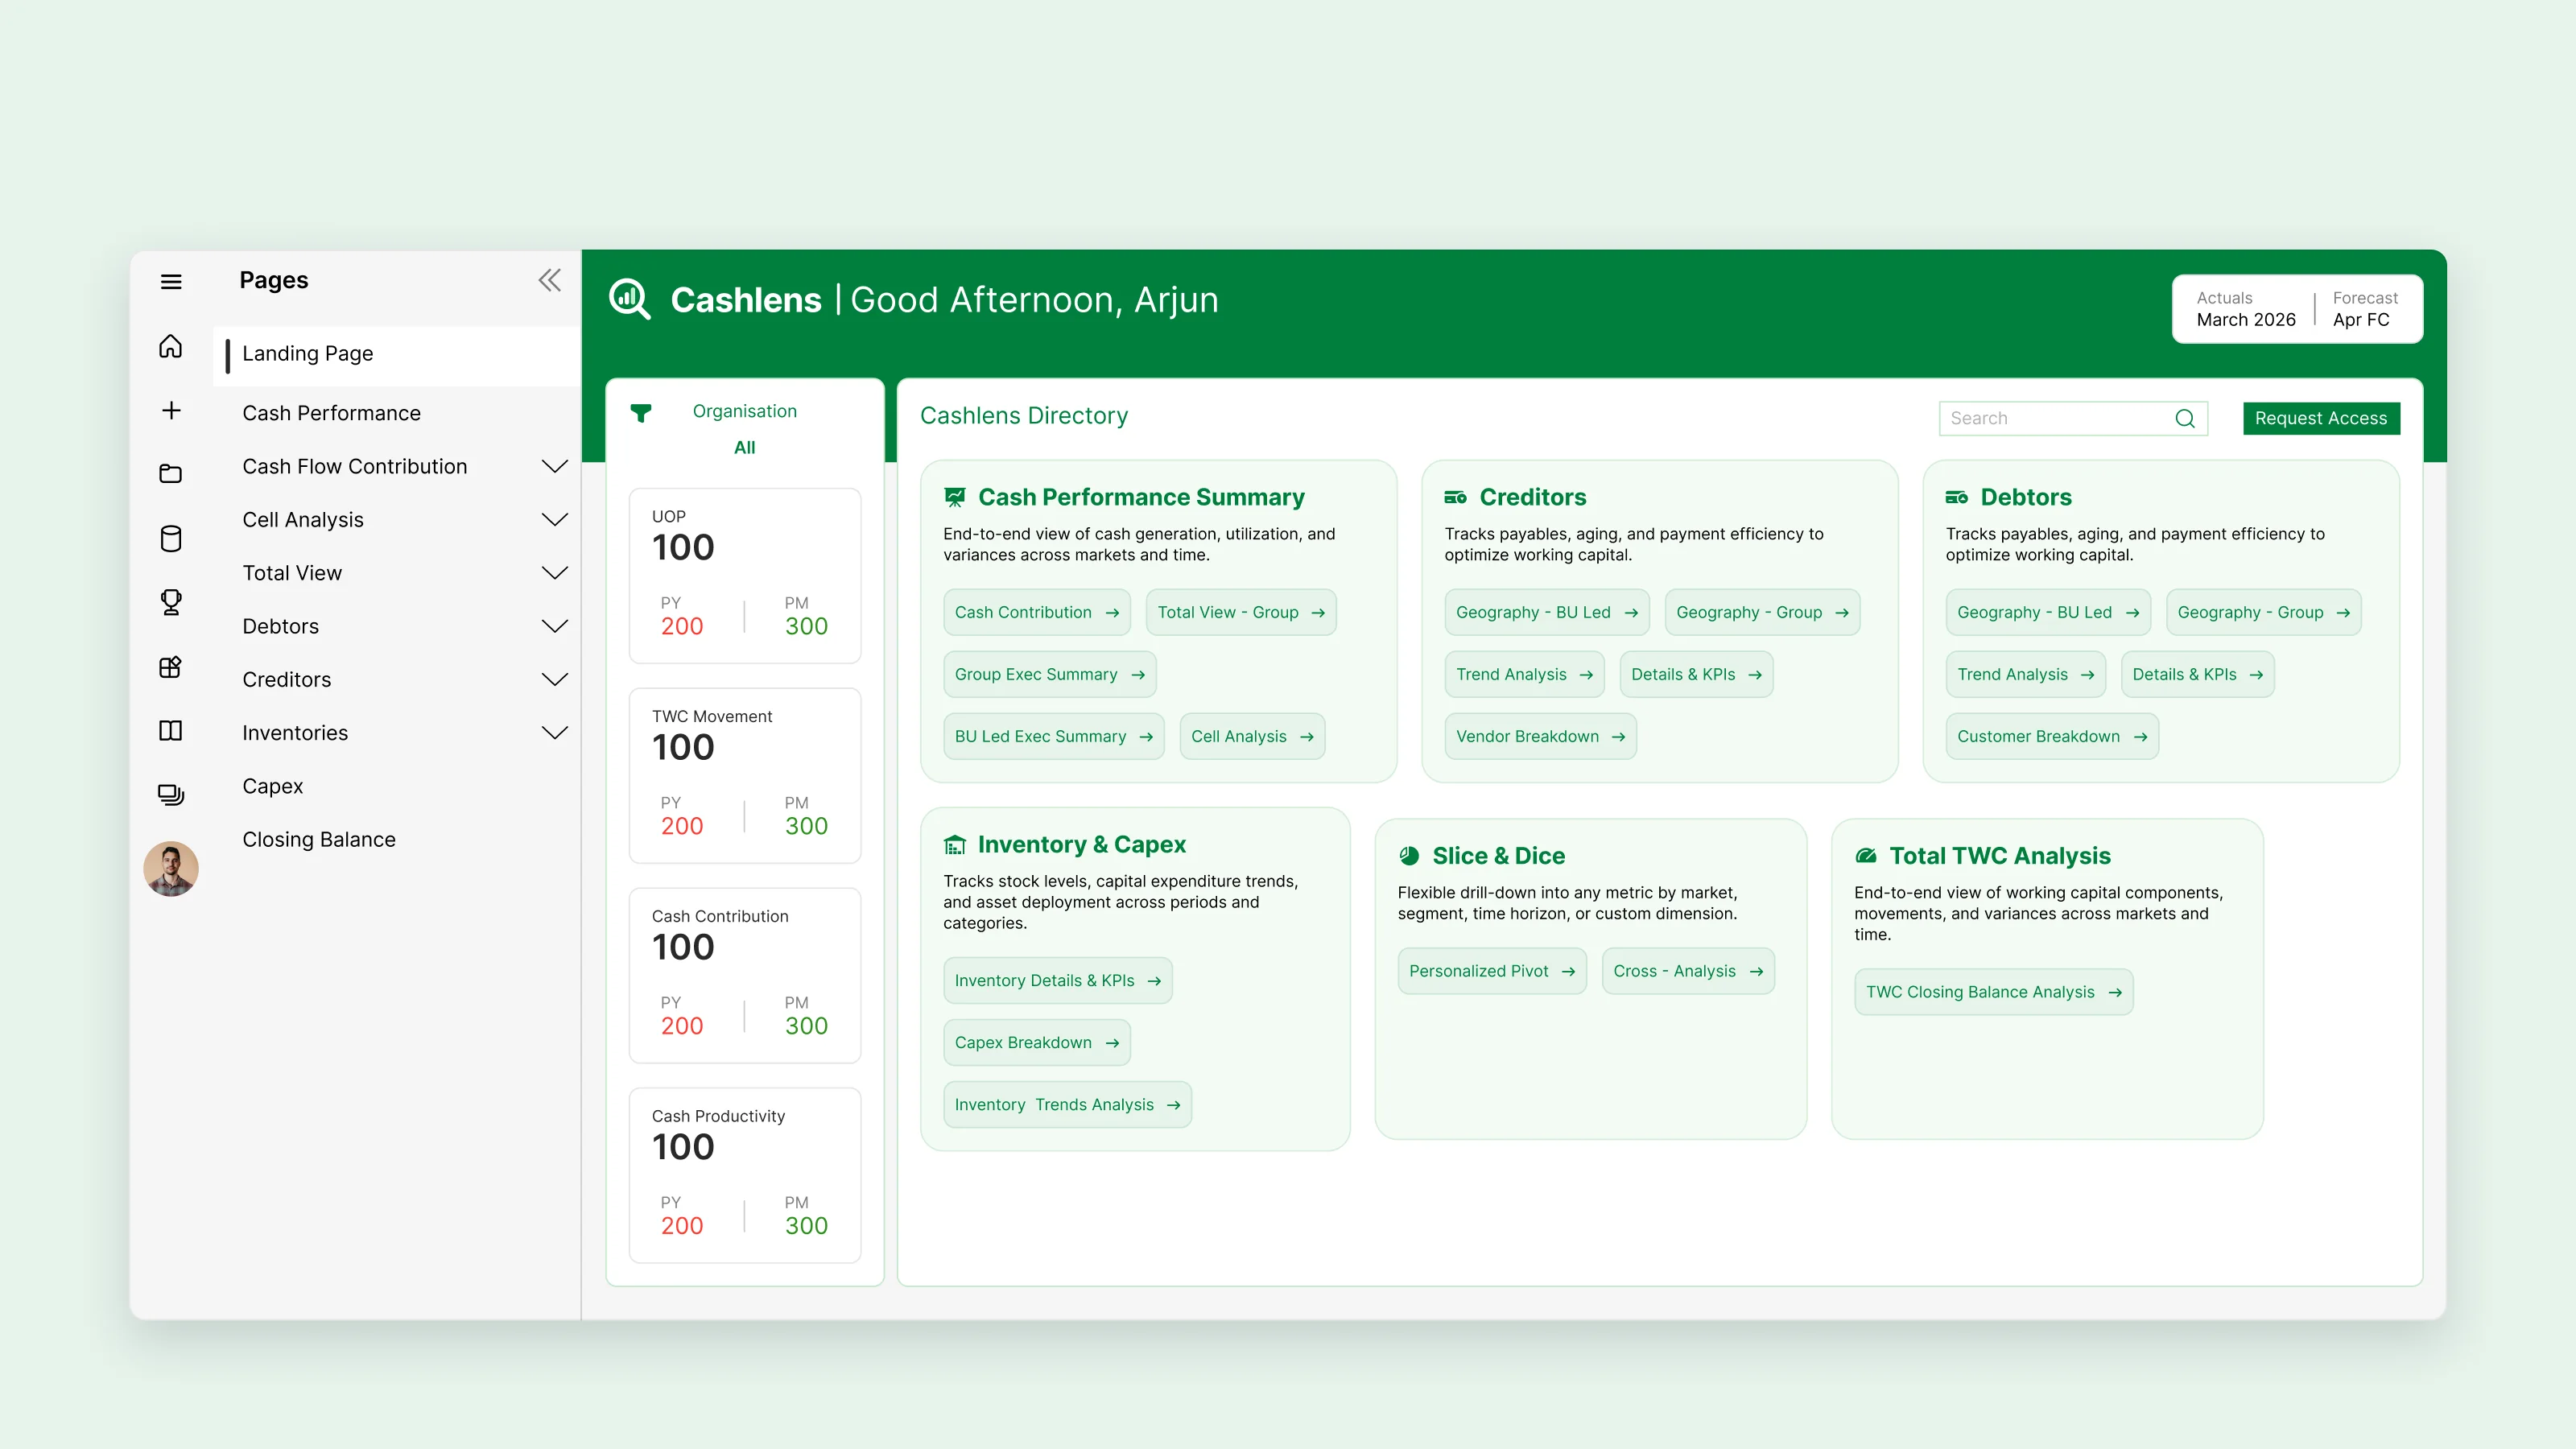This screenshot has width=2576, height=1449.
Task: Open the Cash Performance page
Action: [x=331, y=413]
